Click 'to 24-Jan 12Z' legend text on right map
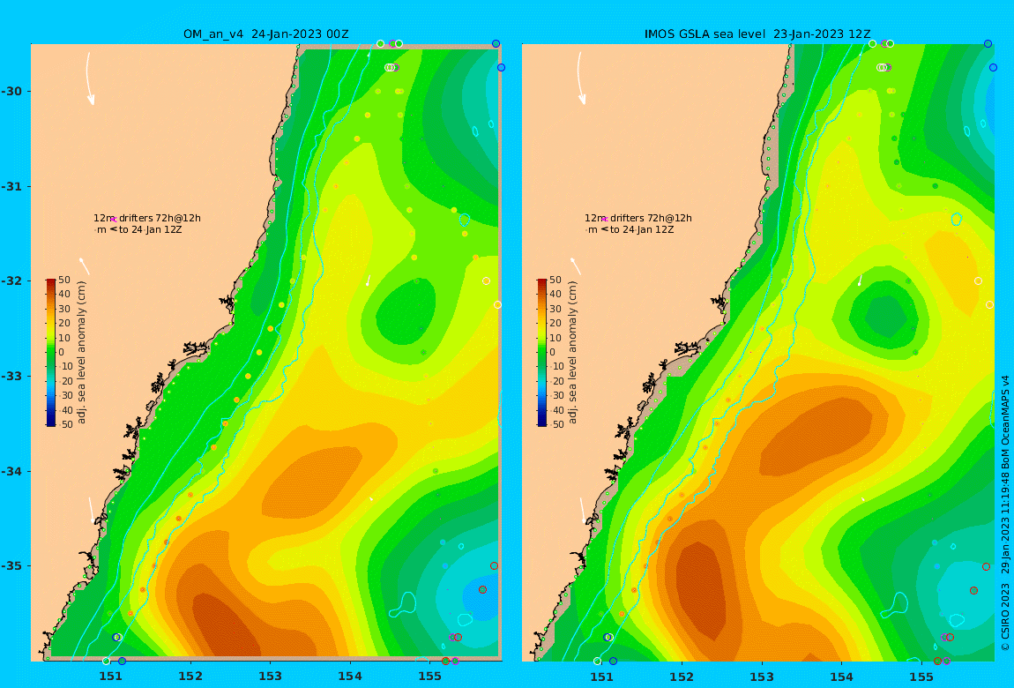 pos(642,229)
